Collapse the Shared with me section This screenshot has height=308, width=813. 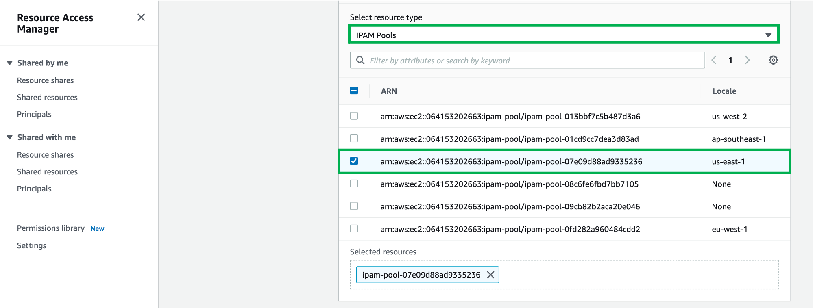tap(10, 137)
